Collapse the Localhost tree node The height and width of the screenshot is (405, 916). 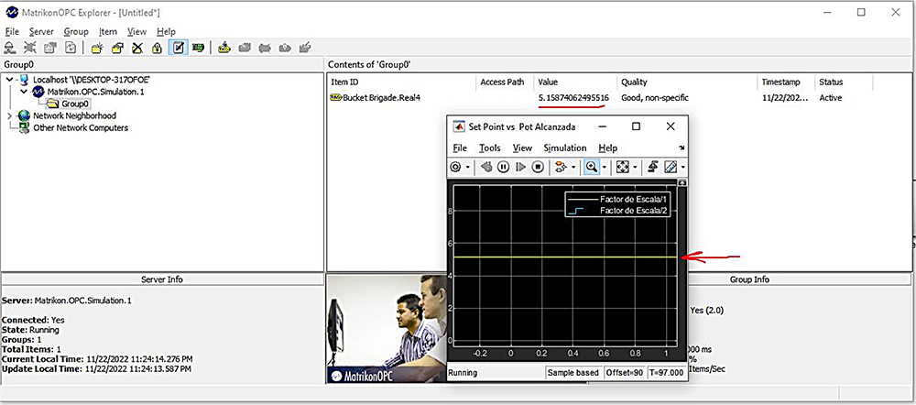(x=10, y=80)
